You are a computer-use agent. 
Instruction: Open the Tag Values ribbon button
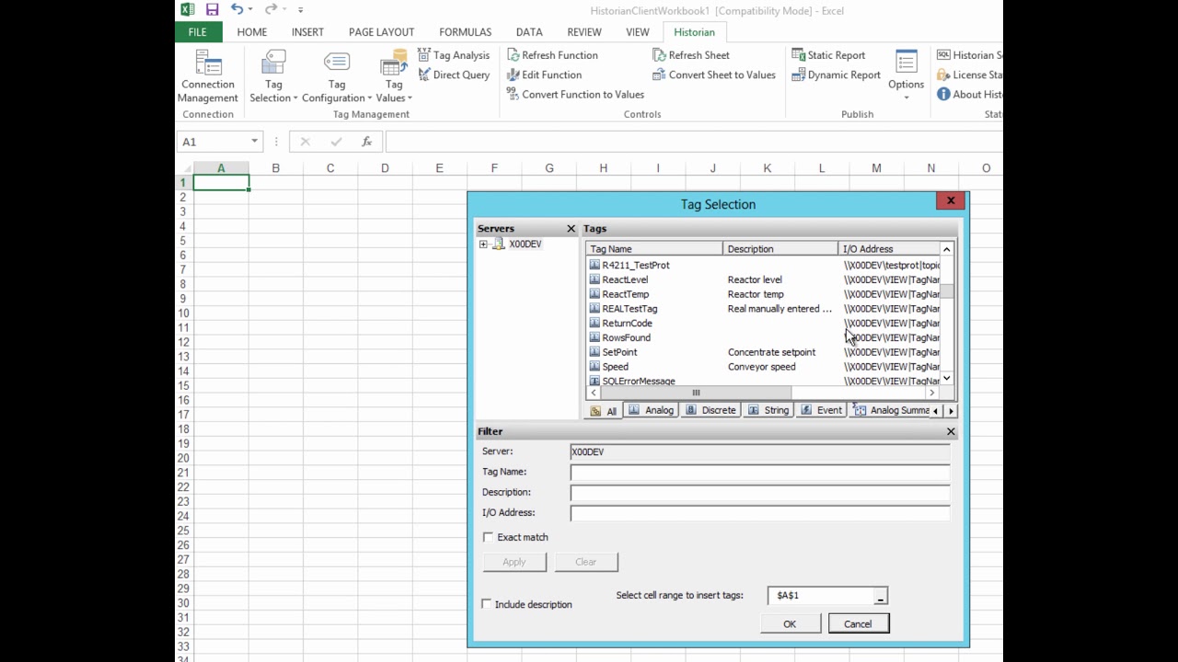(x=394, y=76)
